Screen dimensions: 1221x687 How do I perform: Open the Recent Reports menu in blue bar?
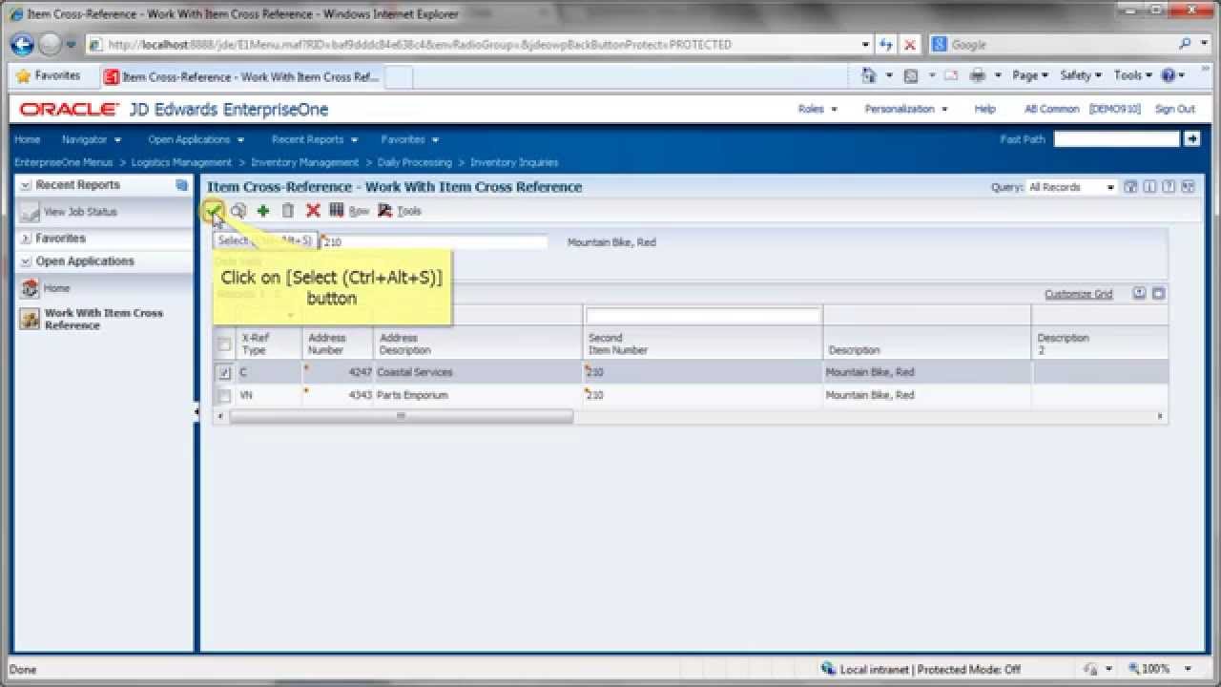click(x=315, y=139)
